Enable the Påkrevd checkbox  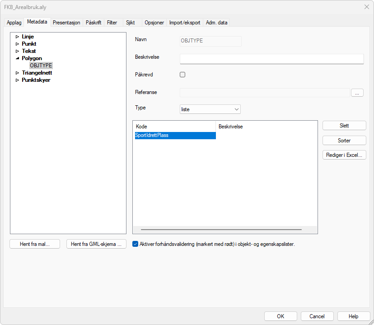pos(183,75)
